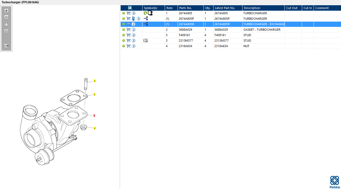
Task: Click the single-square fit view icon
Action: pyautogui.click(x=6, y=31)
